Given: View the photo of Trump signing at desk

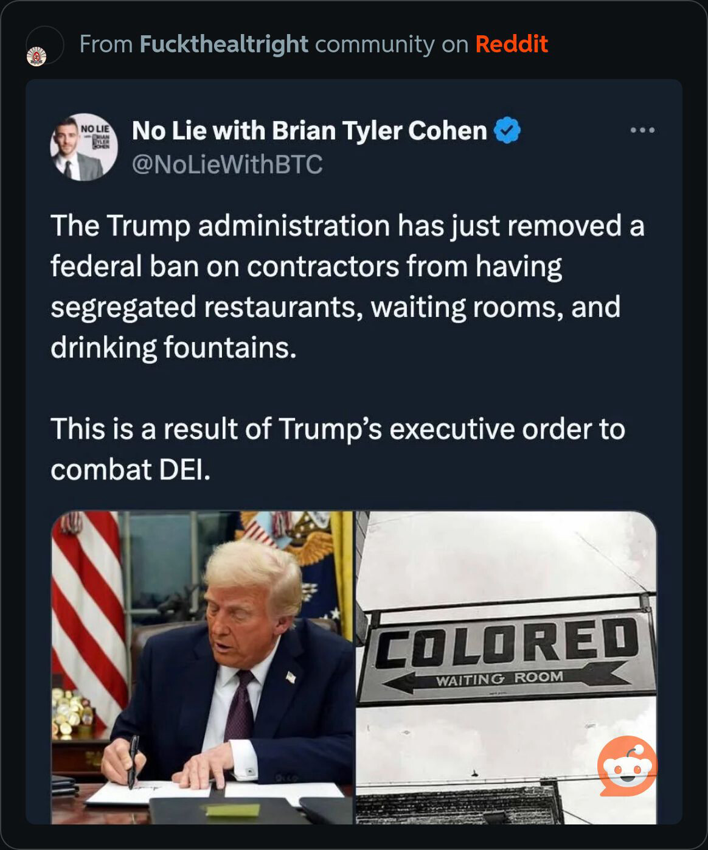Looking at the screenshot, I should tap(202, 667).
